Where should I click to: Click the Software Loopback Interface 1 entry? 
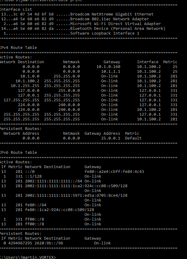105,33
